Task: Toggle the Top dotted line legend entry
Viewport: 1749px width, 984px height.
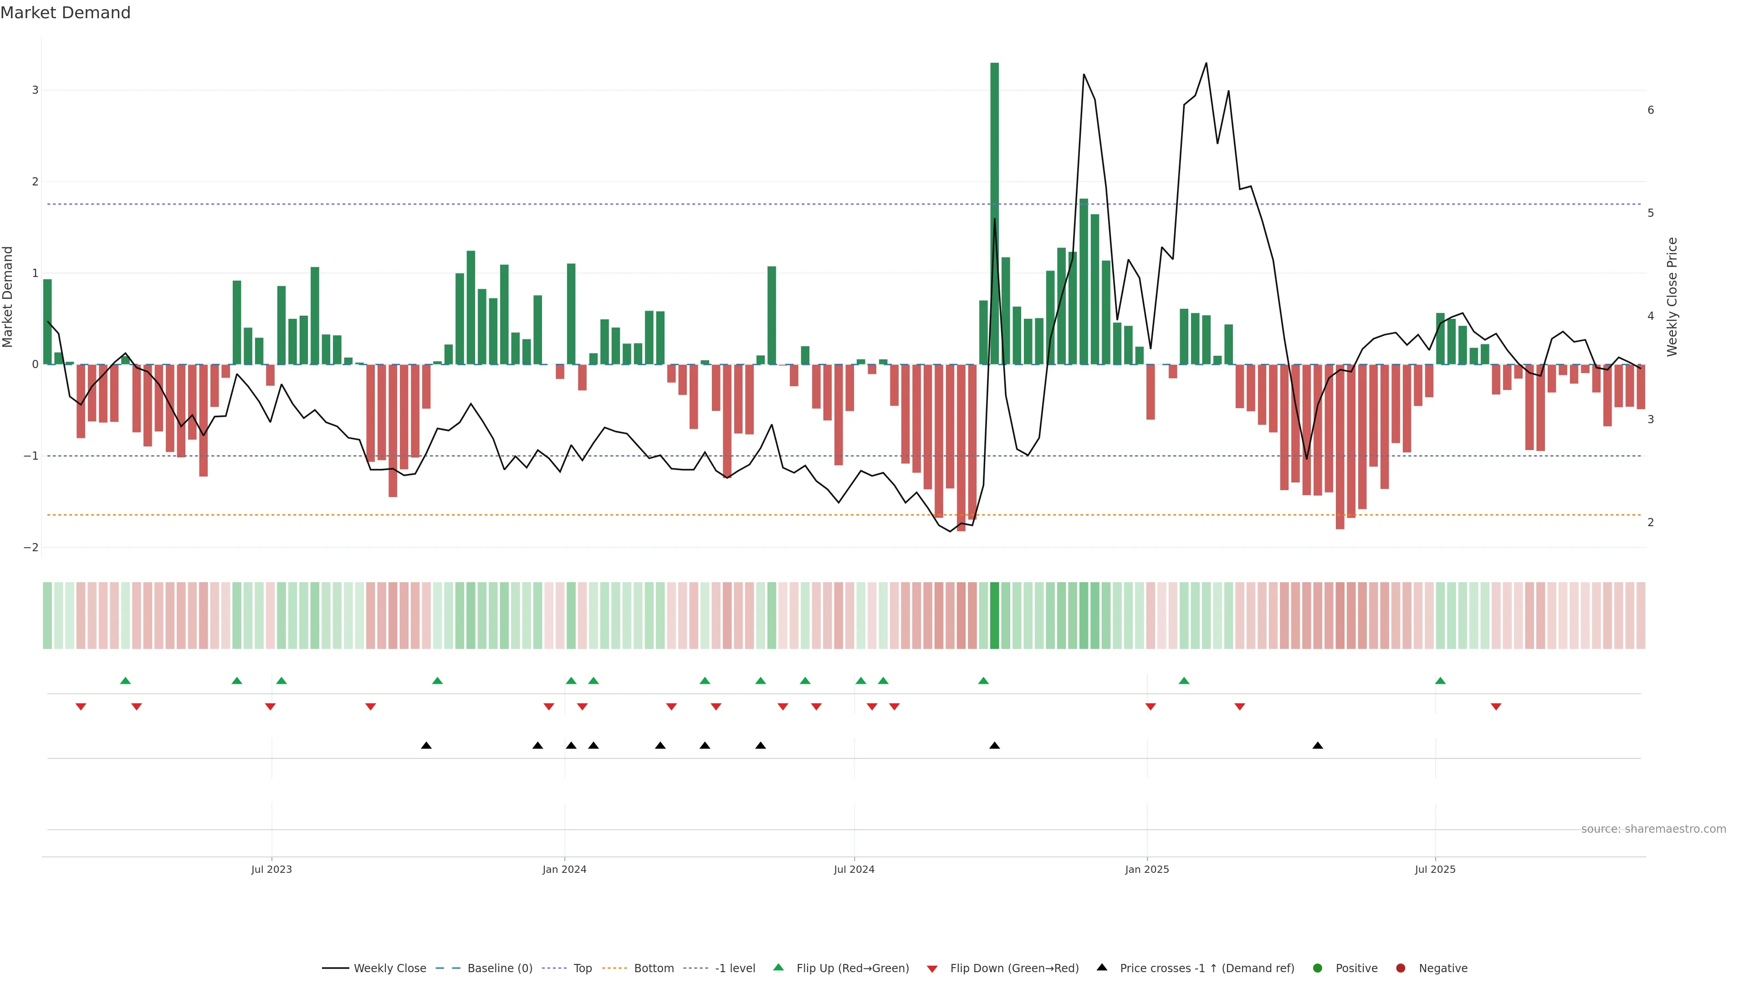Action: pyautogui.click(x=582, y=968)
